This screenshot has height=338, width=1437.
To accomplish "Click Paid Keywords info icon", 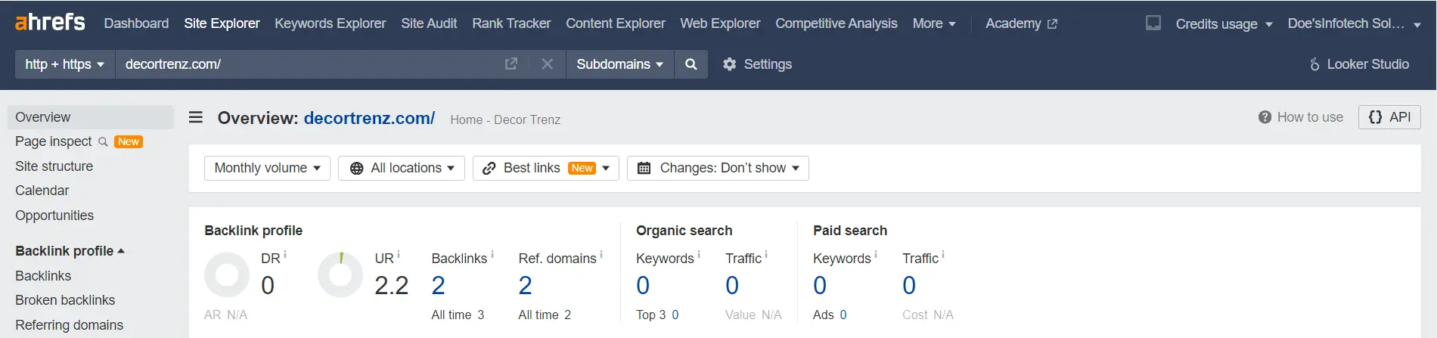I will point(876,255).
